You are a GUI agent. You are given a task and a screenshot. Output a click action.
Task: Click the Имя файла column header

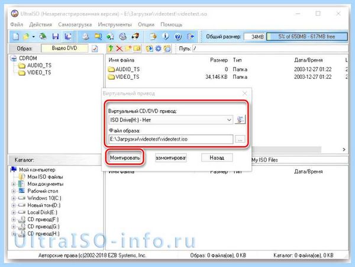click(121, 60)
